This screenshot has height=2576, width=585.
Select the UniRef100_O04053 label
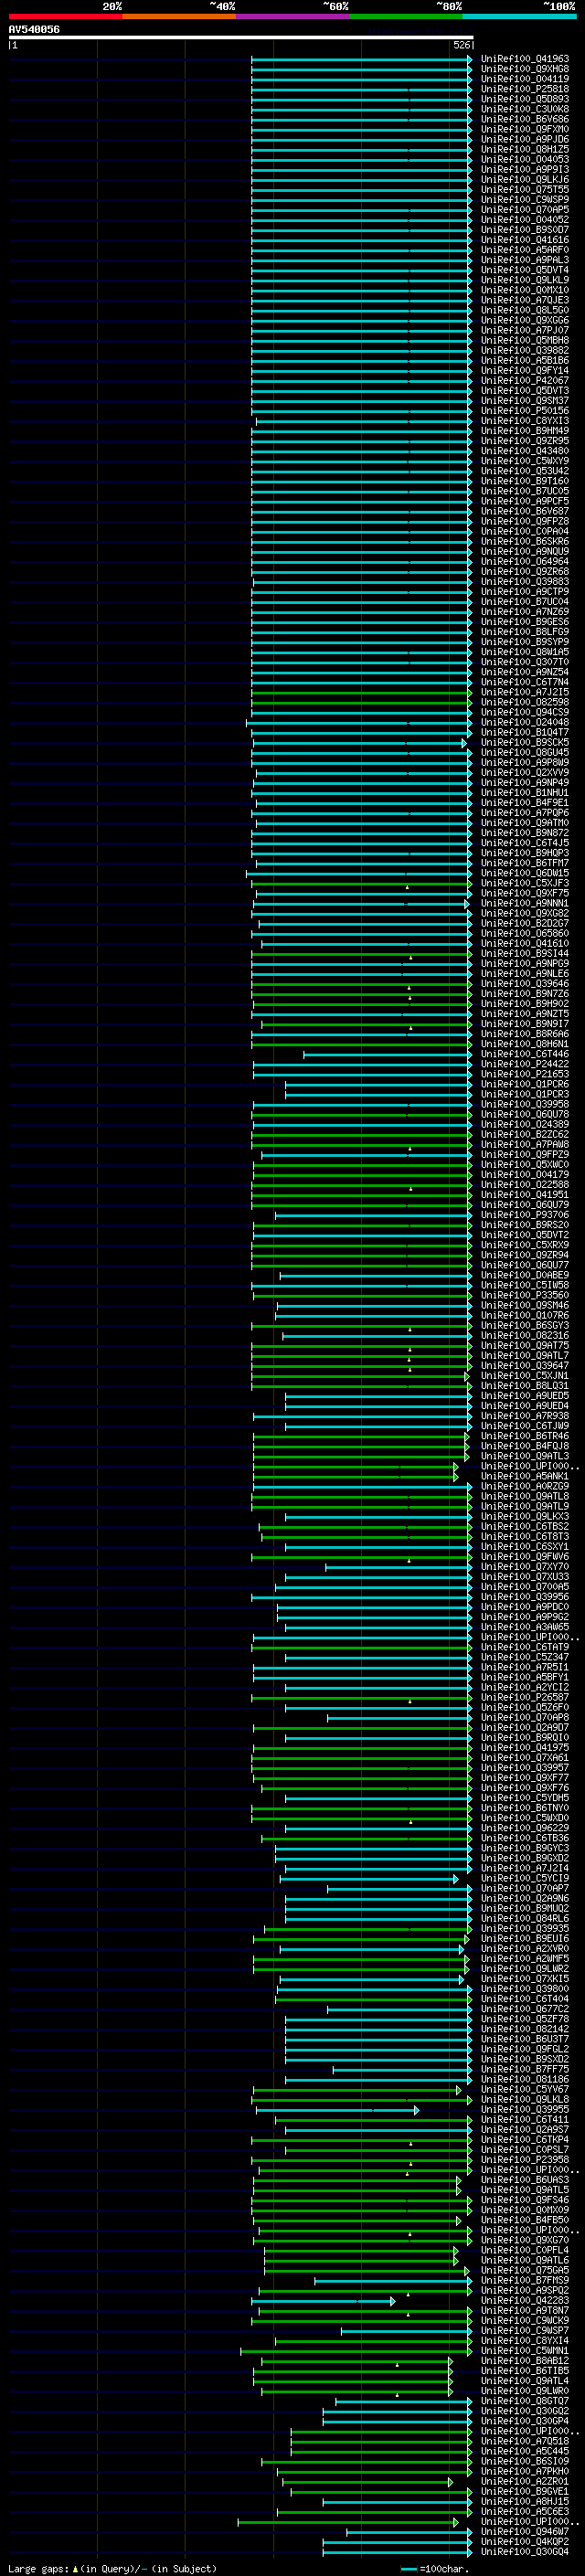tap(525, 159)
